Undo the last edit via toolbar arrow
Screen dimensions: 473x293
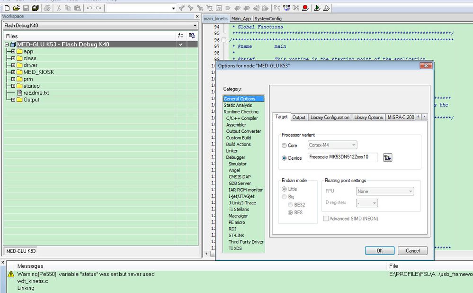(x=89, y=8)
